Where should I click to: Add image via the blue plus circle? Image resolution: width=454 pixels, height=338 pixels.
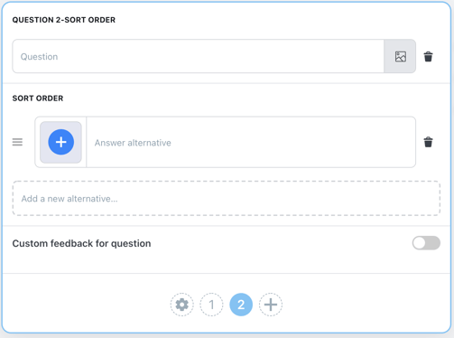click(61, 142)
